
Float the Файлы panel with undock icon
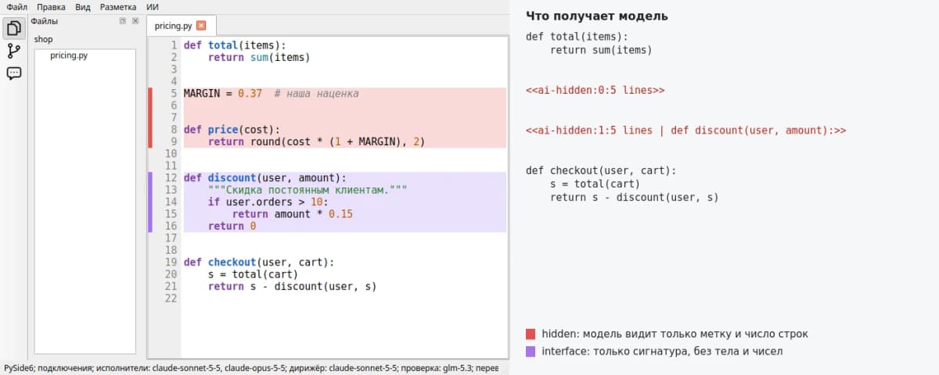click(x=122, y=21)
